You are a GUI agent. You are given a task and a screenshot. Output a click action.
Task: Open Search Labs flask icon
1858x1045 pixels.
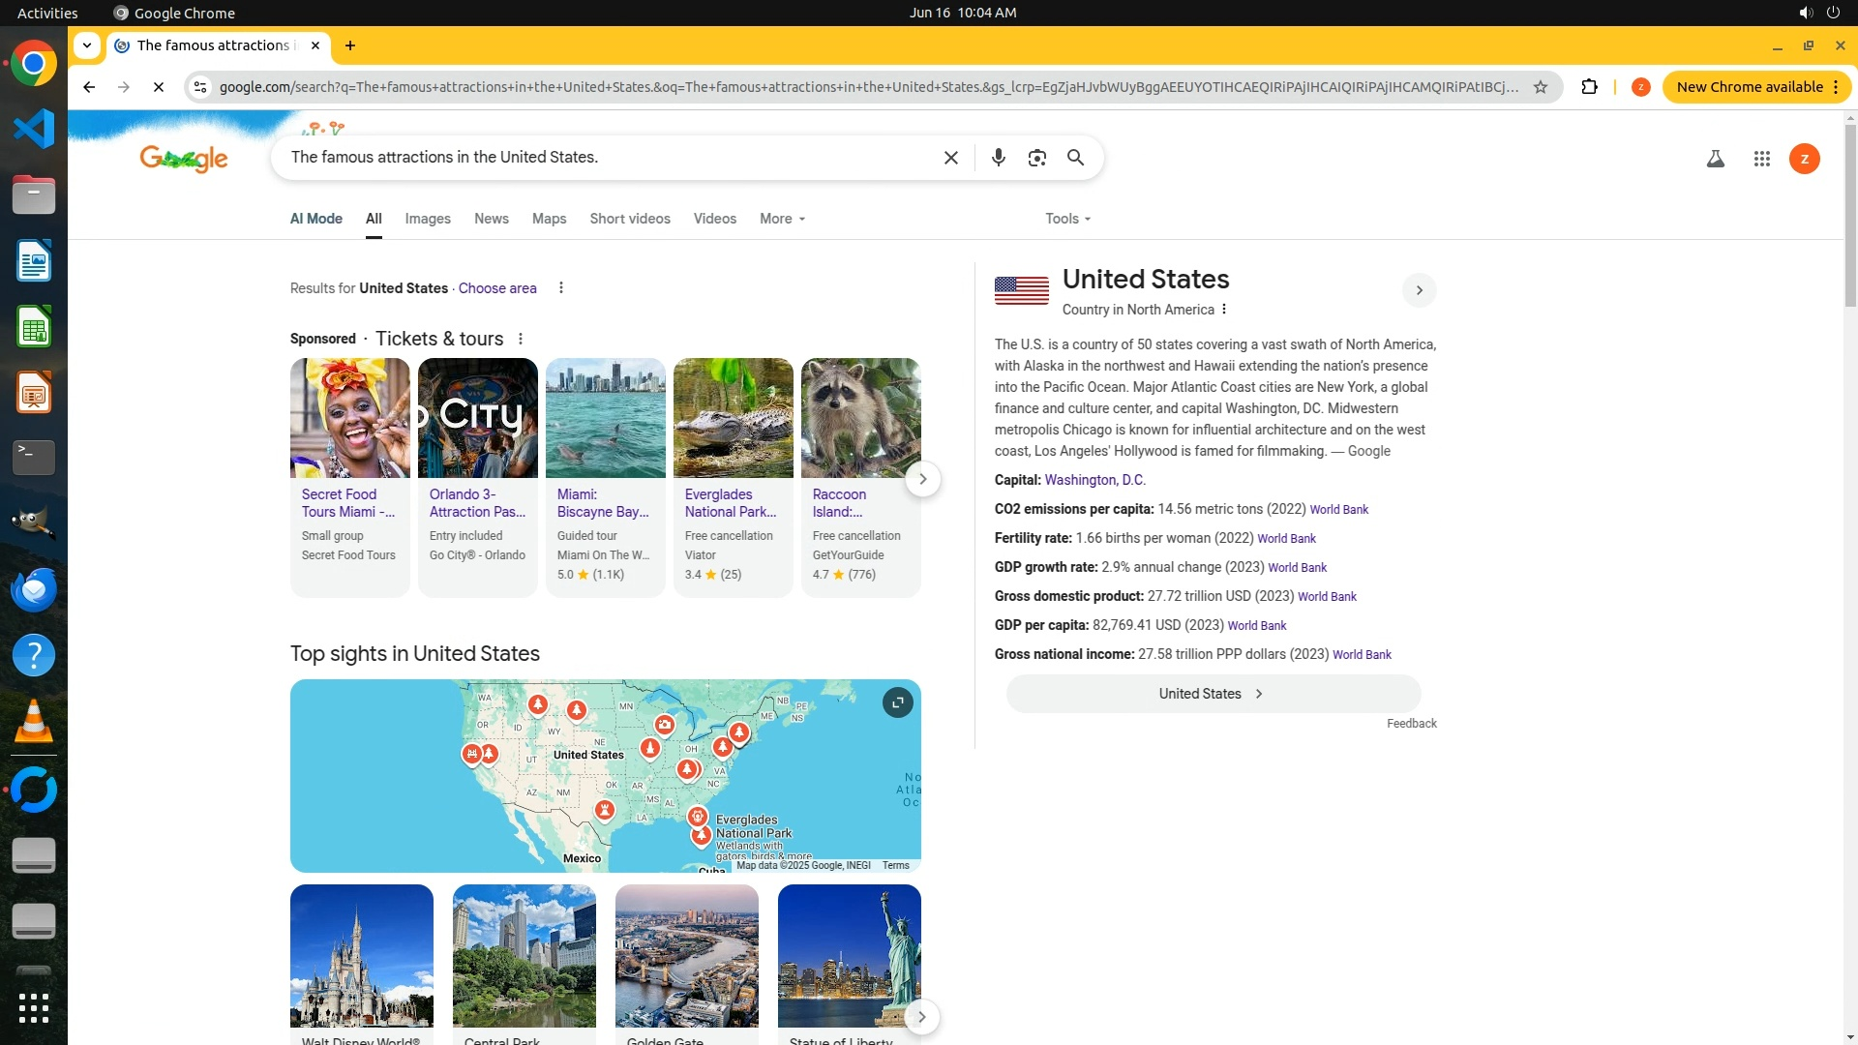(1715, 159)
